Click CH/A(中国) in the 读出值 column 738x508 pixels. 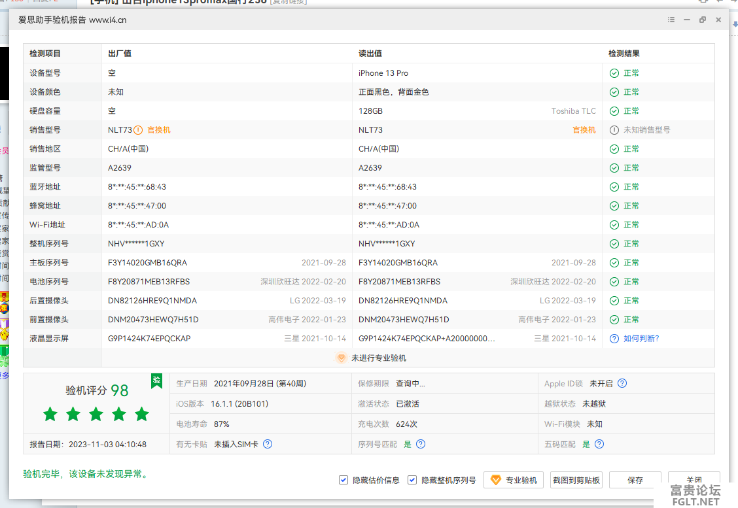tap(379, 149)
